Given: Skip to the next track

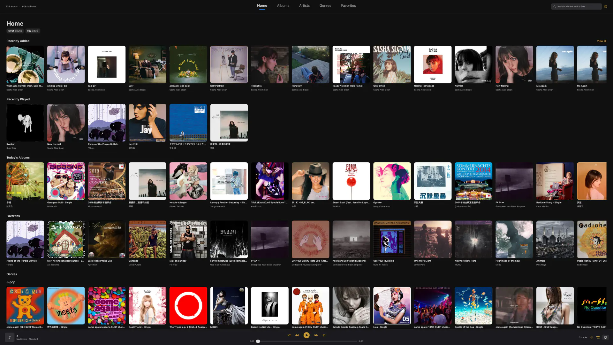Looking at the screenshot, I should pos(316,335).
